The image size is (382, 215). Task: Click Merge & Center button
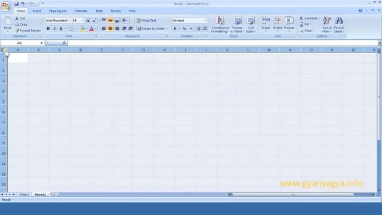(150, 29)
